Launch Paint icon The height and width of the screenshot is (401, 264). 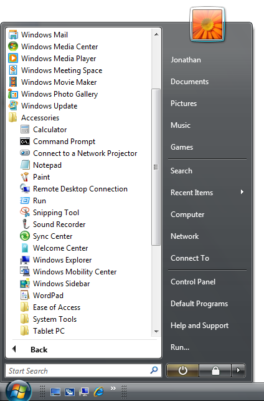pyautogui.click(x=25, y=176)
